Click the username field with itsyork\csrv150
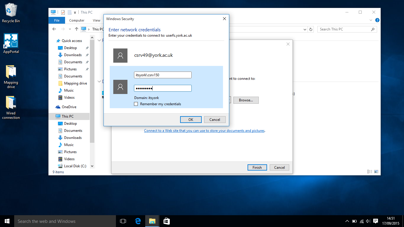Image resolution: width=404 pixels, height=227 pixels. point(163,75)
